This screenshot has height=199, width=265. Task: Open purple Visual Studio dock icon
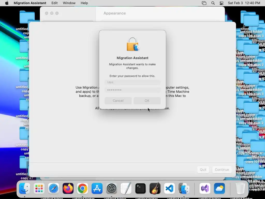tap(205, 188)
